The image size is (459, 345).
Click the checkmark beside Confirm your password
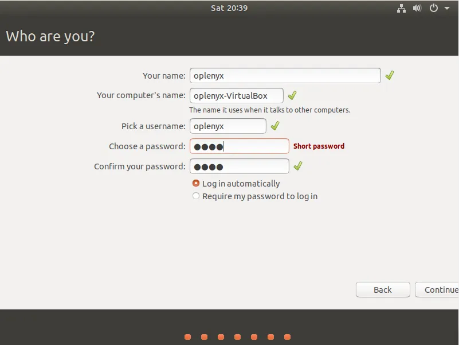pyautogui.click(x=297, y=166)
